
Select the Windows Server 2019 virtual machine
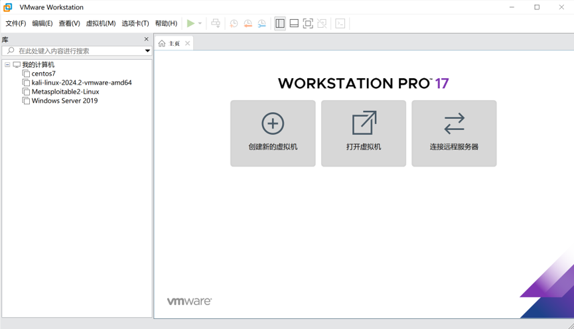tap(64, 101)
